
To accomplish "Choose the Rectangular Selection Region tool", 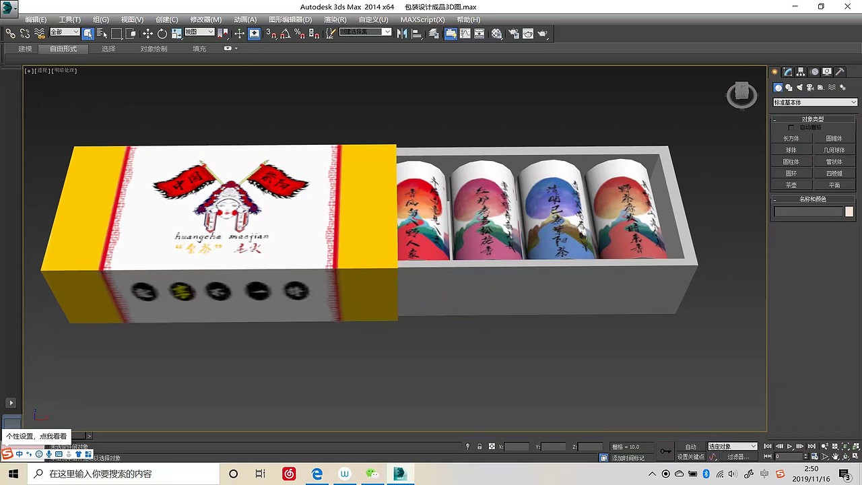I will 117,33.
